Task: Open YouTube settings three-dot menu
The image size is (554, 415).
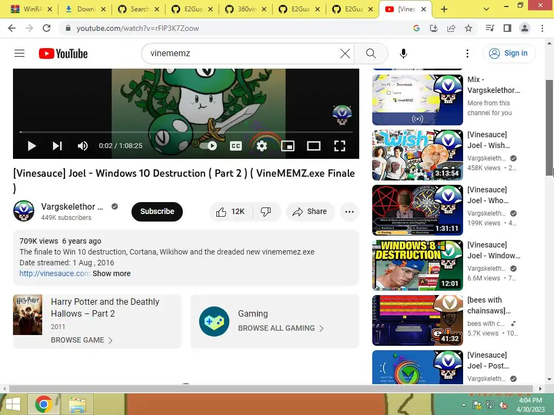Action: pos(467,53)
